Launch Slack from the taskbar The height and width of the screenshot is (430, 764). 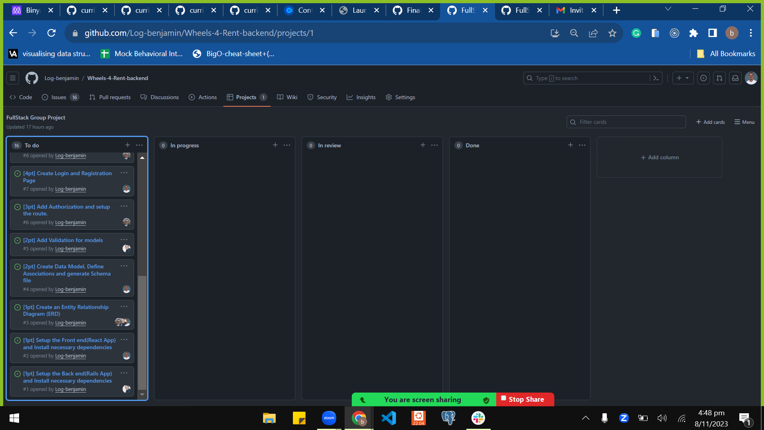point(477,418)
